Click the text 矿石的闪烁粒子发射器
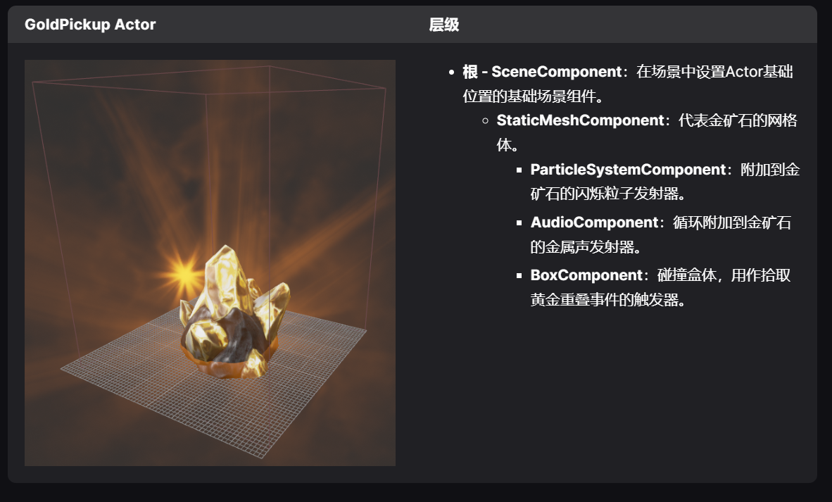Screen dimensions: 832x502 click(x=605, y=194)
